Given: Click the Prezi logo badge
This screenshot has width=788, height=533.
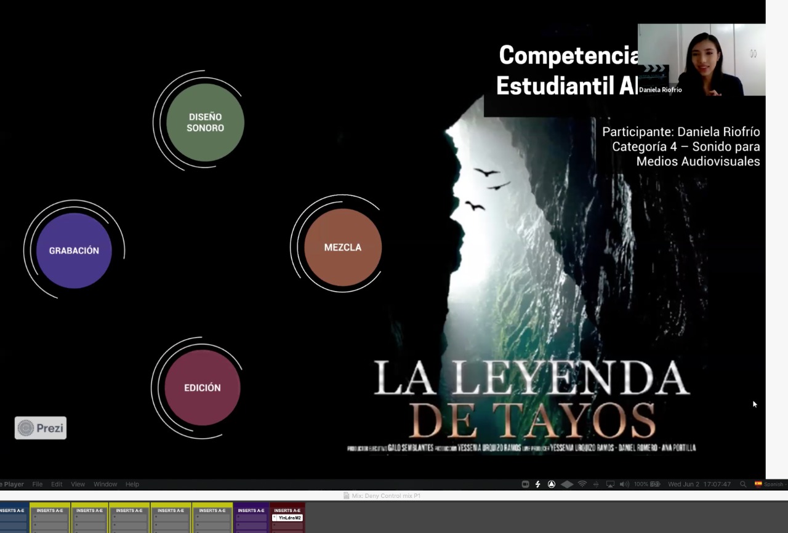Looking at the screenshot, I should (41, 428).
